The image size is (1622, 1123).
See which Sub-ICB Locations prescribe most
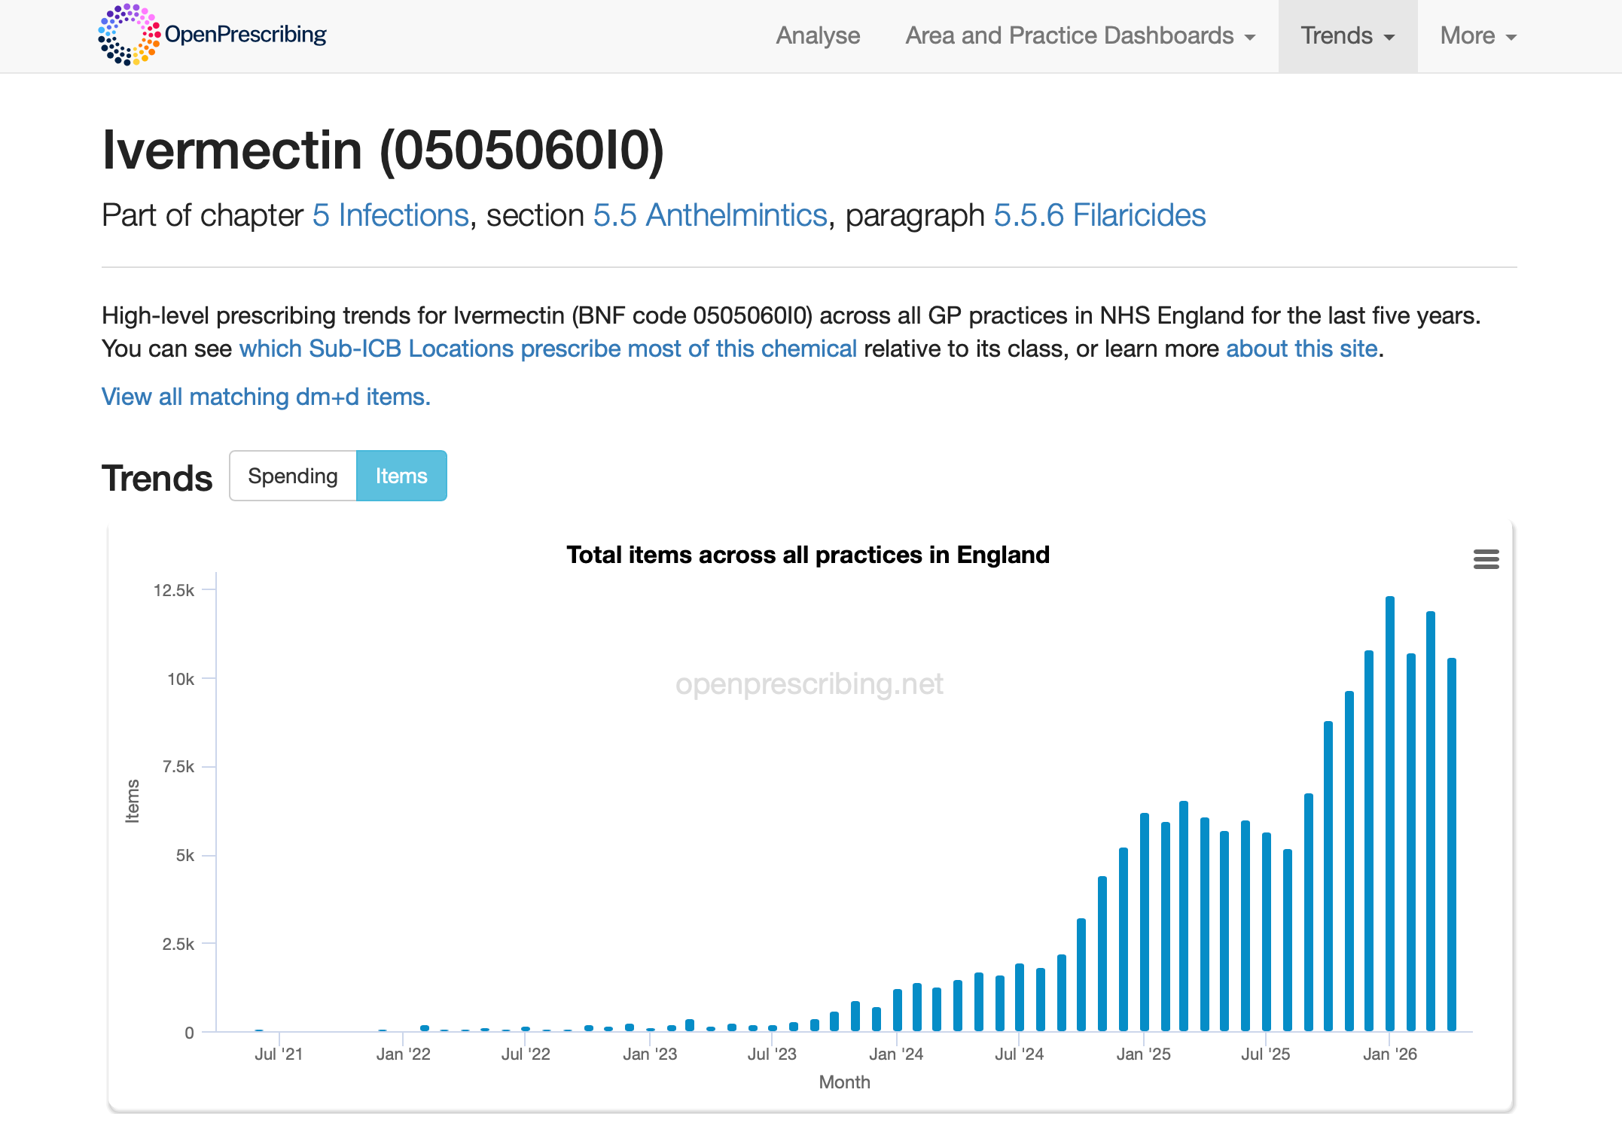click(547, 348)
